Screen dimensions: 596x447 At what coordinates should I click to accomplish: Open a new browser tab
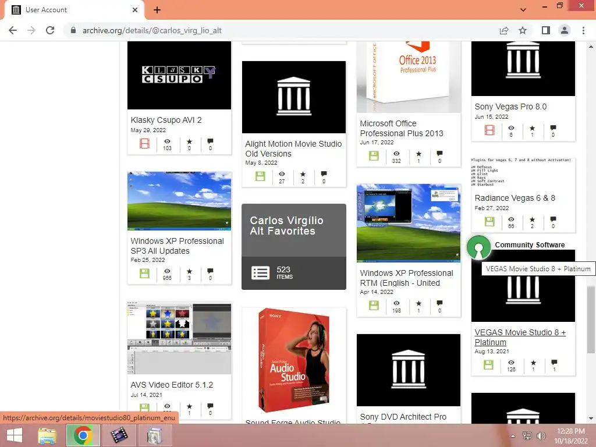click(x=157, y=10)
